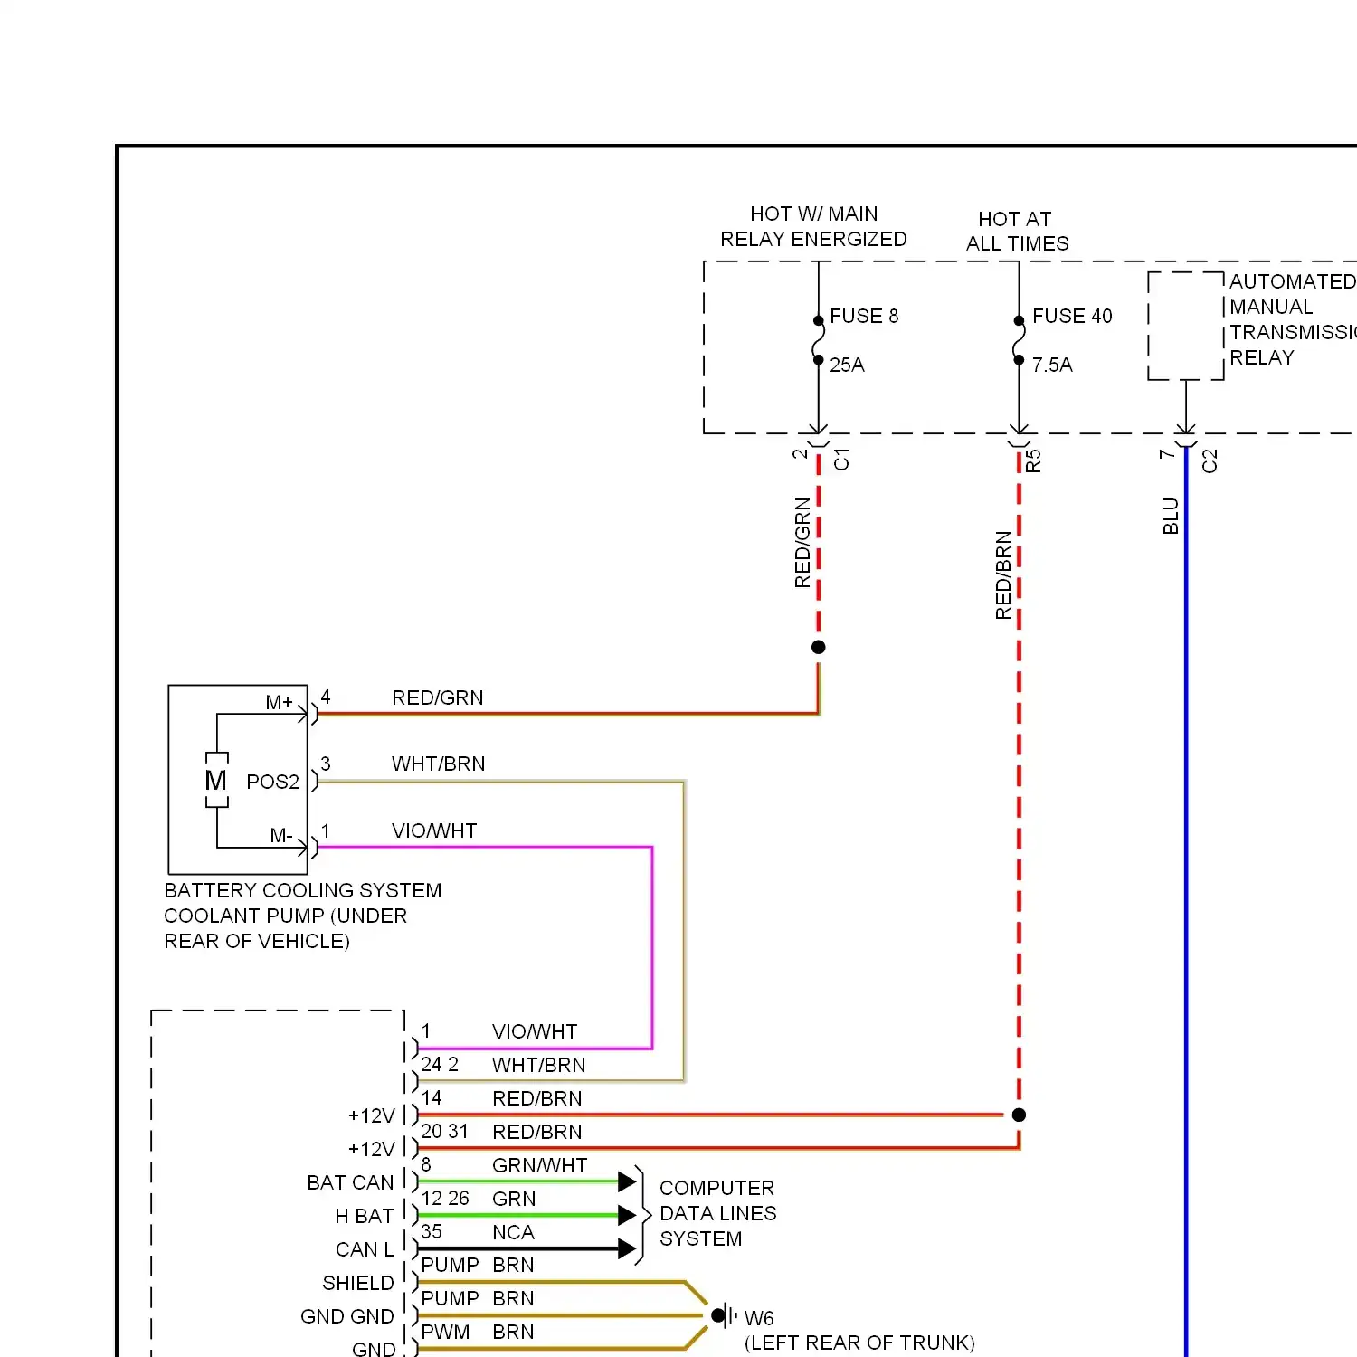Click the SHIELD terminal label
The width and height of the screenshot is (1357, 1357).
(x=358, y=1283)
